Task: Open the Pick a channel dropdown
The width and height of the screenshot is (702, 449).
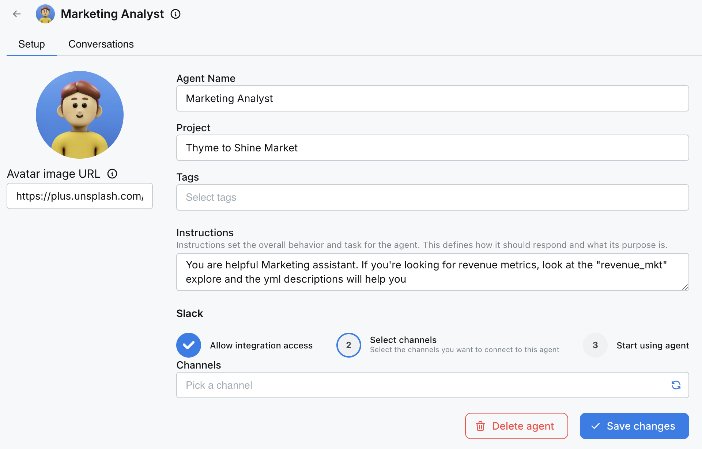Action: point(420,385)
